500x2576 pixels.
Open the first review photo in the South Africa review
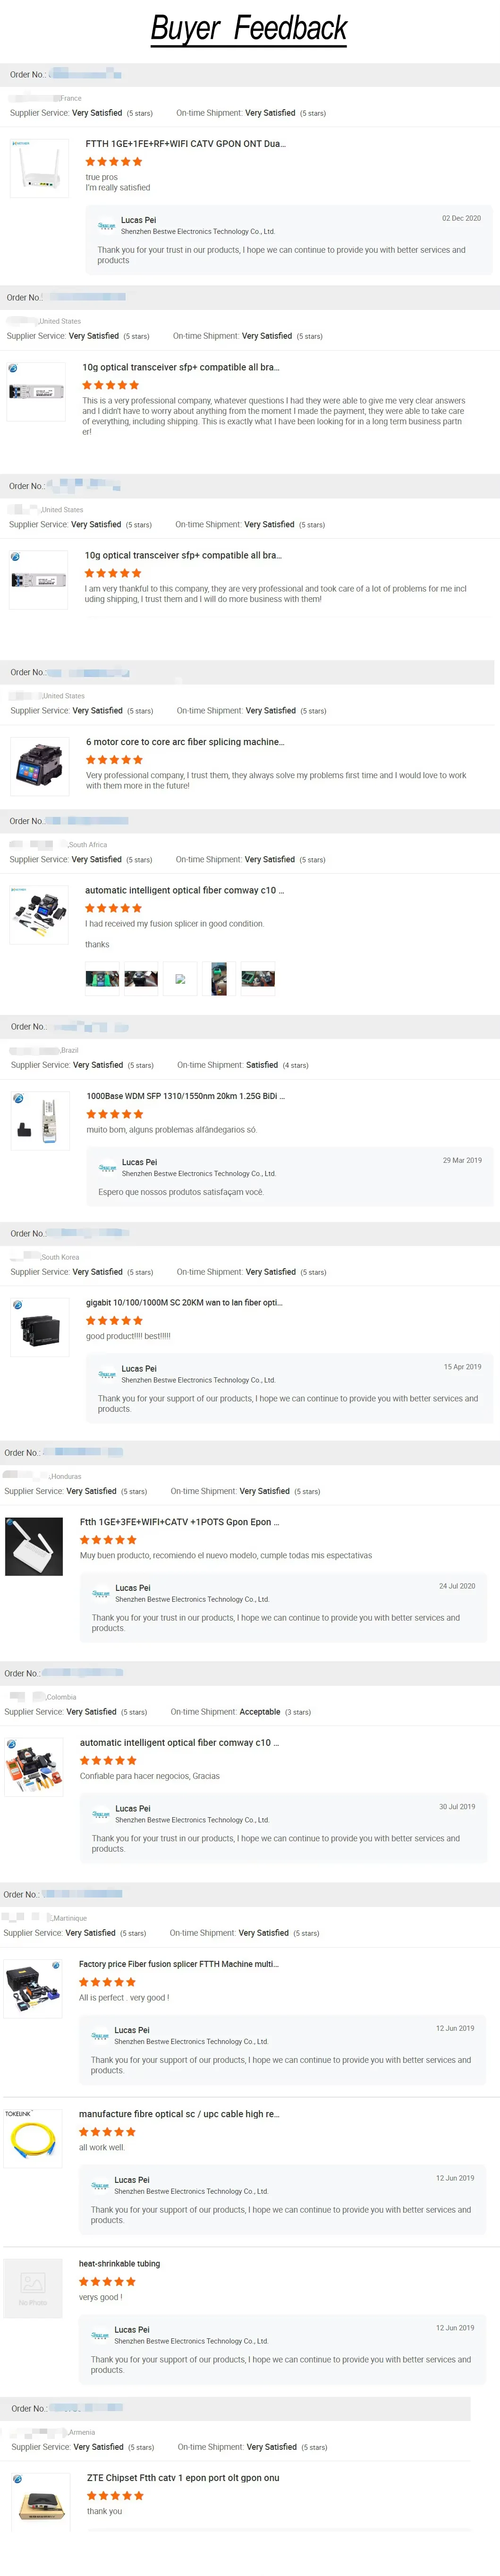tap(102, 979)
